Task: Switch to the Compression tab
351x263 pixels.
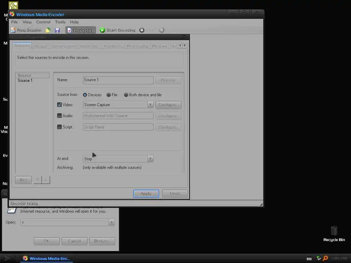Action: pyautogui.click(x=63, y=46)
